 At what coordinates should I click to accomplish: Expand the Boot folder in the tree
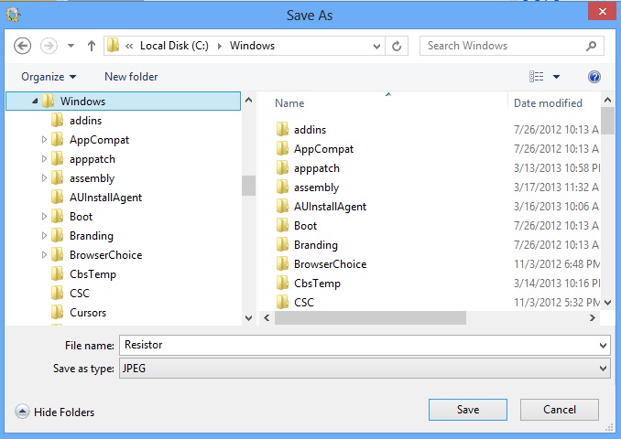[44, 217]
